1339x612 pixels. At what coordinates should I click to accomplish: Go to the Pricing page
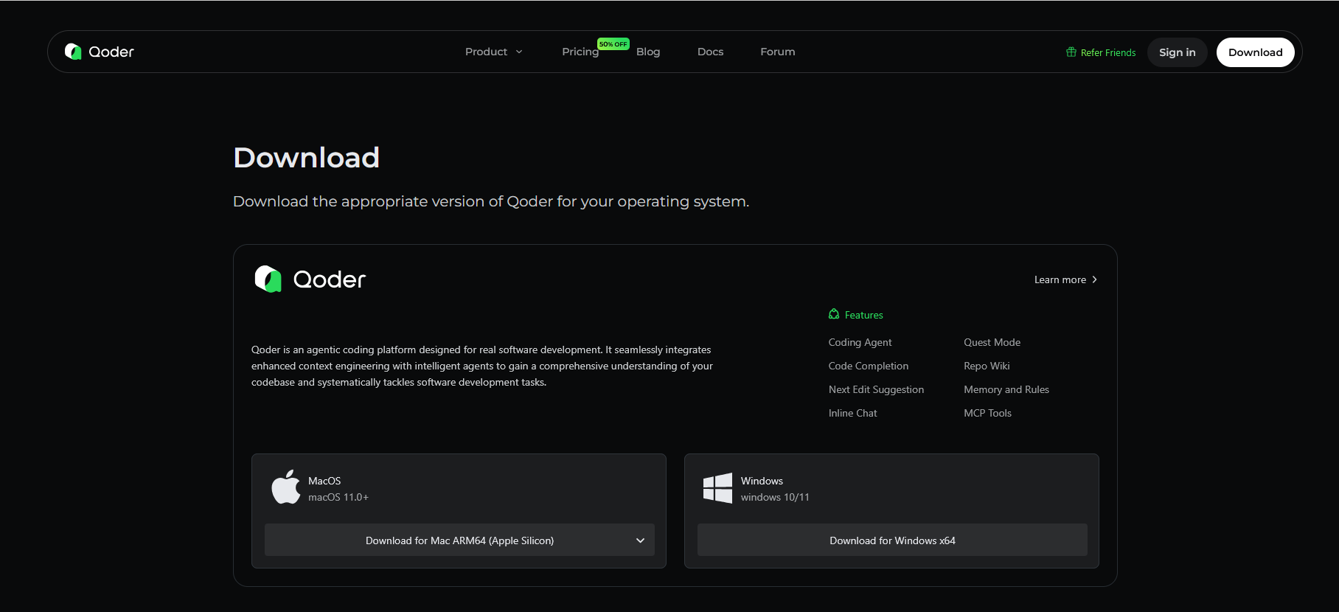click(580, 52)
